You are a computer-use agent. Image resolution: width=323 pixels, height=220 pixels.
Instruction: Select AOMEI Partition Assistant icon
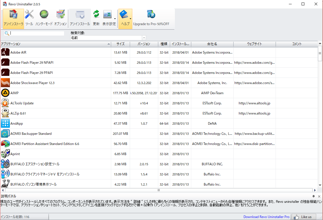(5, 144)
